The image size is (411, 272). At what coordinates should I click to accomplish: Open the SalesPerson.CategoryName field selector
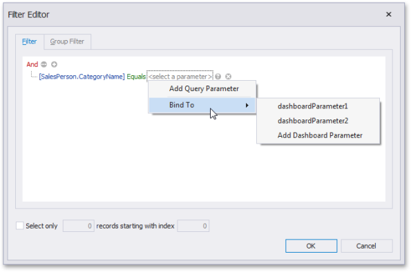point(82,77)
